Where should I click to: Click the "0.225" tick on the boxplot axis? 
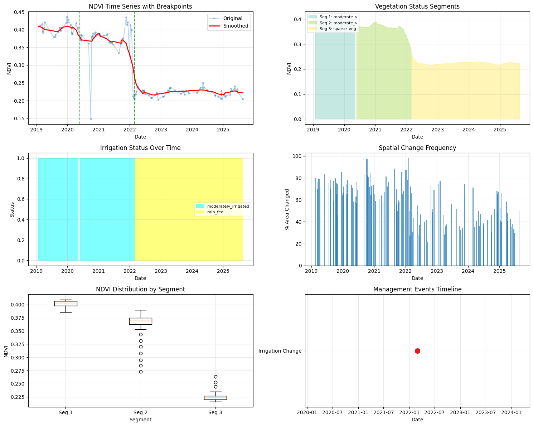click(19, 397)
